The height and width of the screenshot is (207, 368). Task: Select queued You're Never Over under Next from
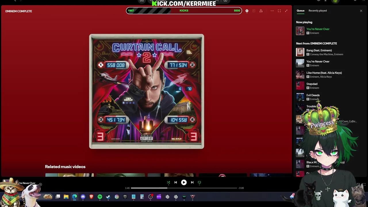318,62
